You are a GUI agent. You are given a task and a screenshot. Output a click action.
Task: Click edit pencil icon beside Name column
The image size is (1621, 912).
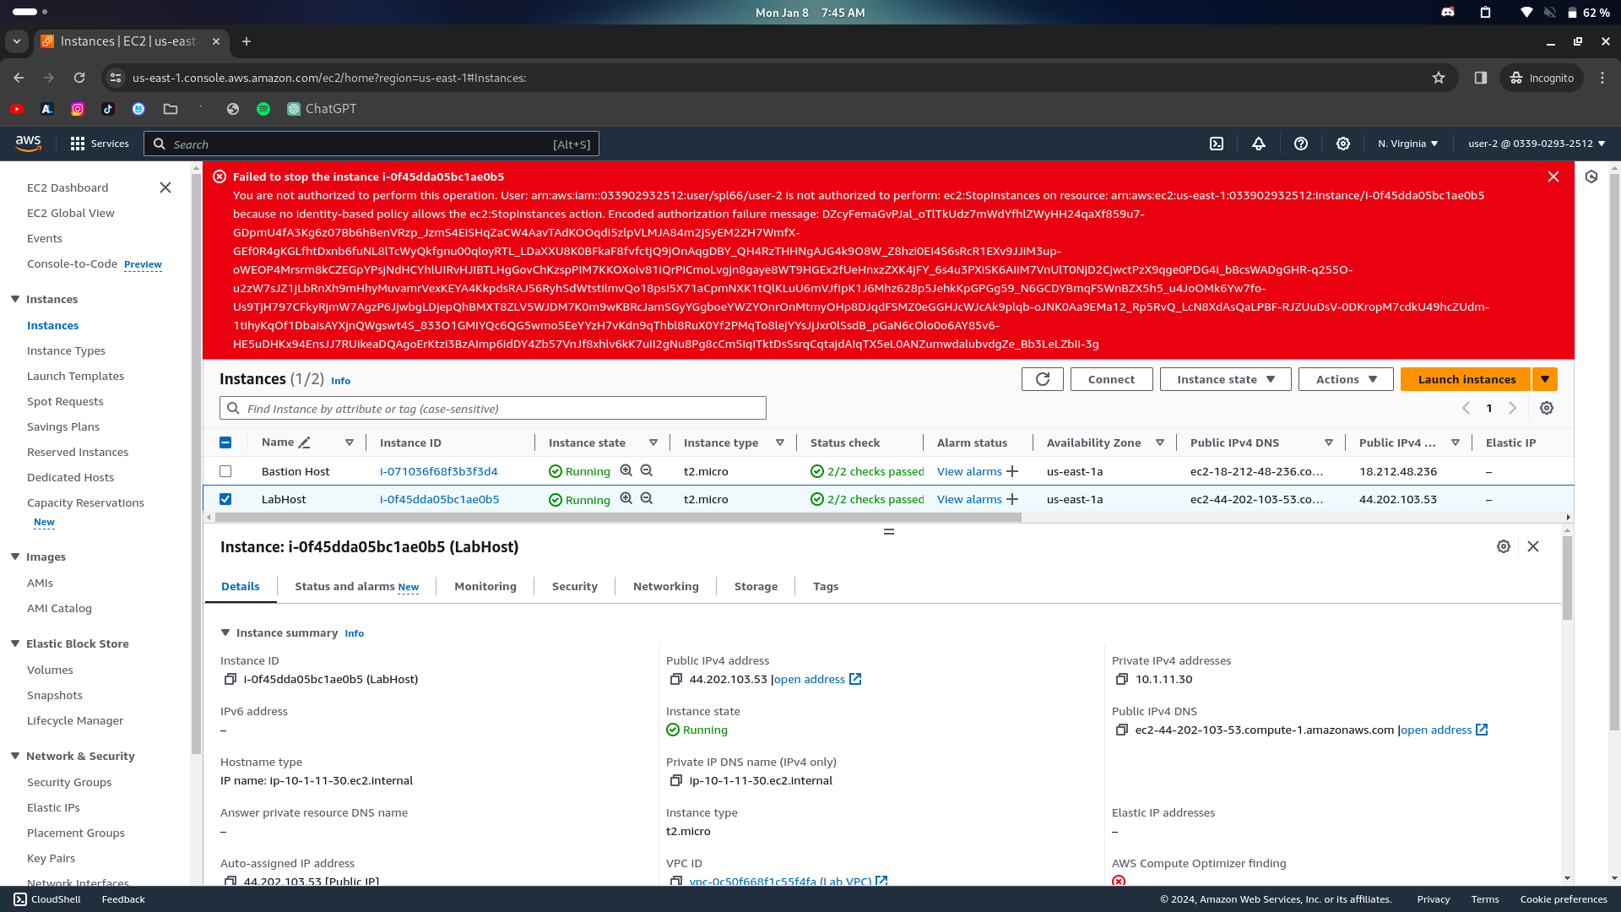tap(305, 442)
